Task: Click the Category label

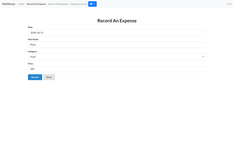Action: (32, 52)
